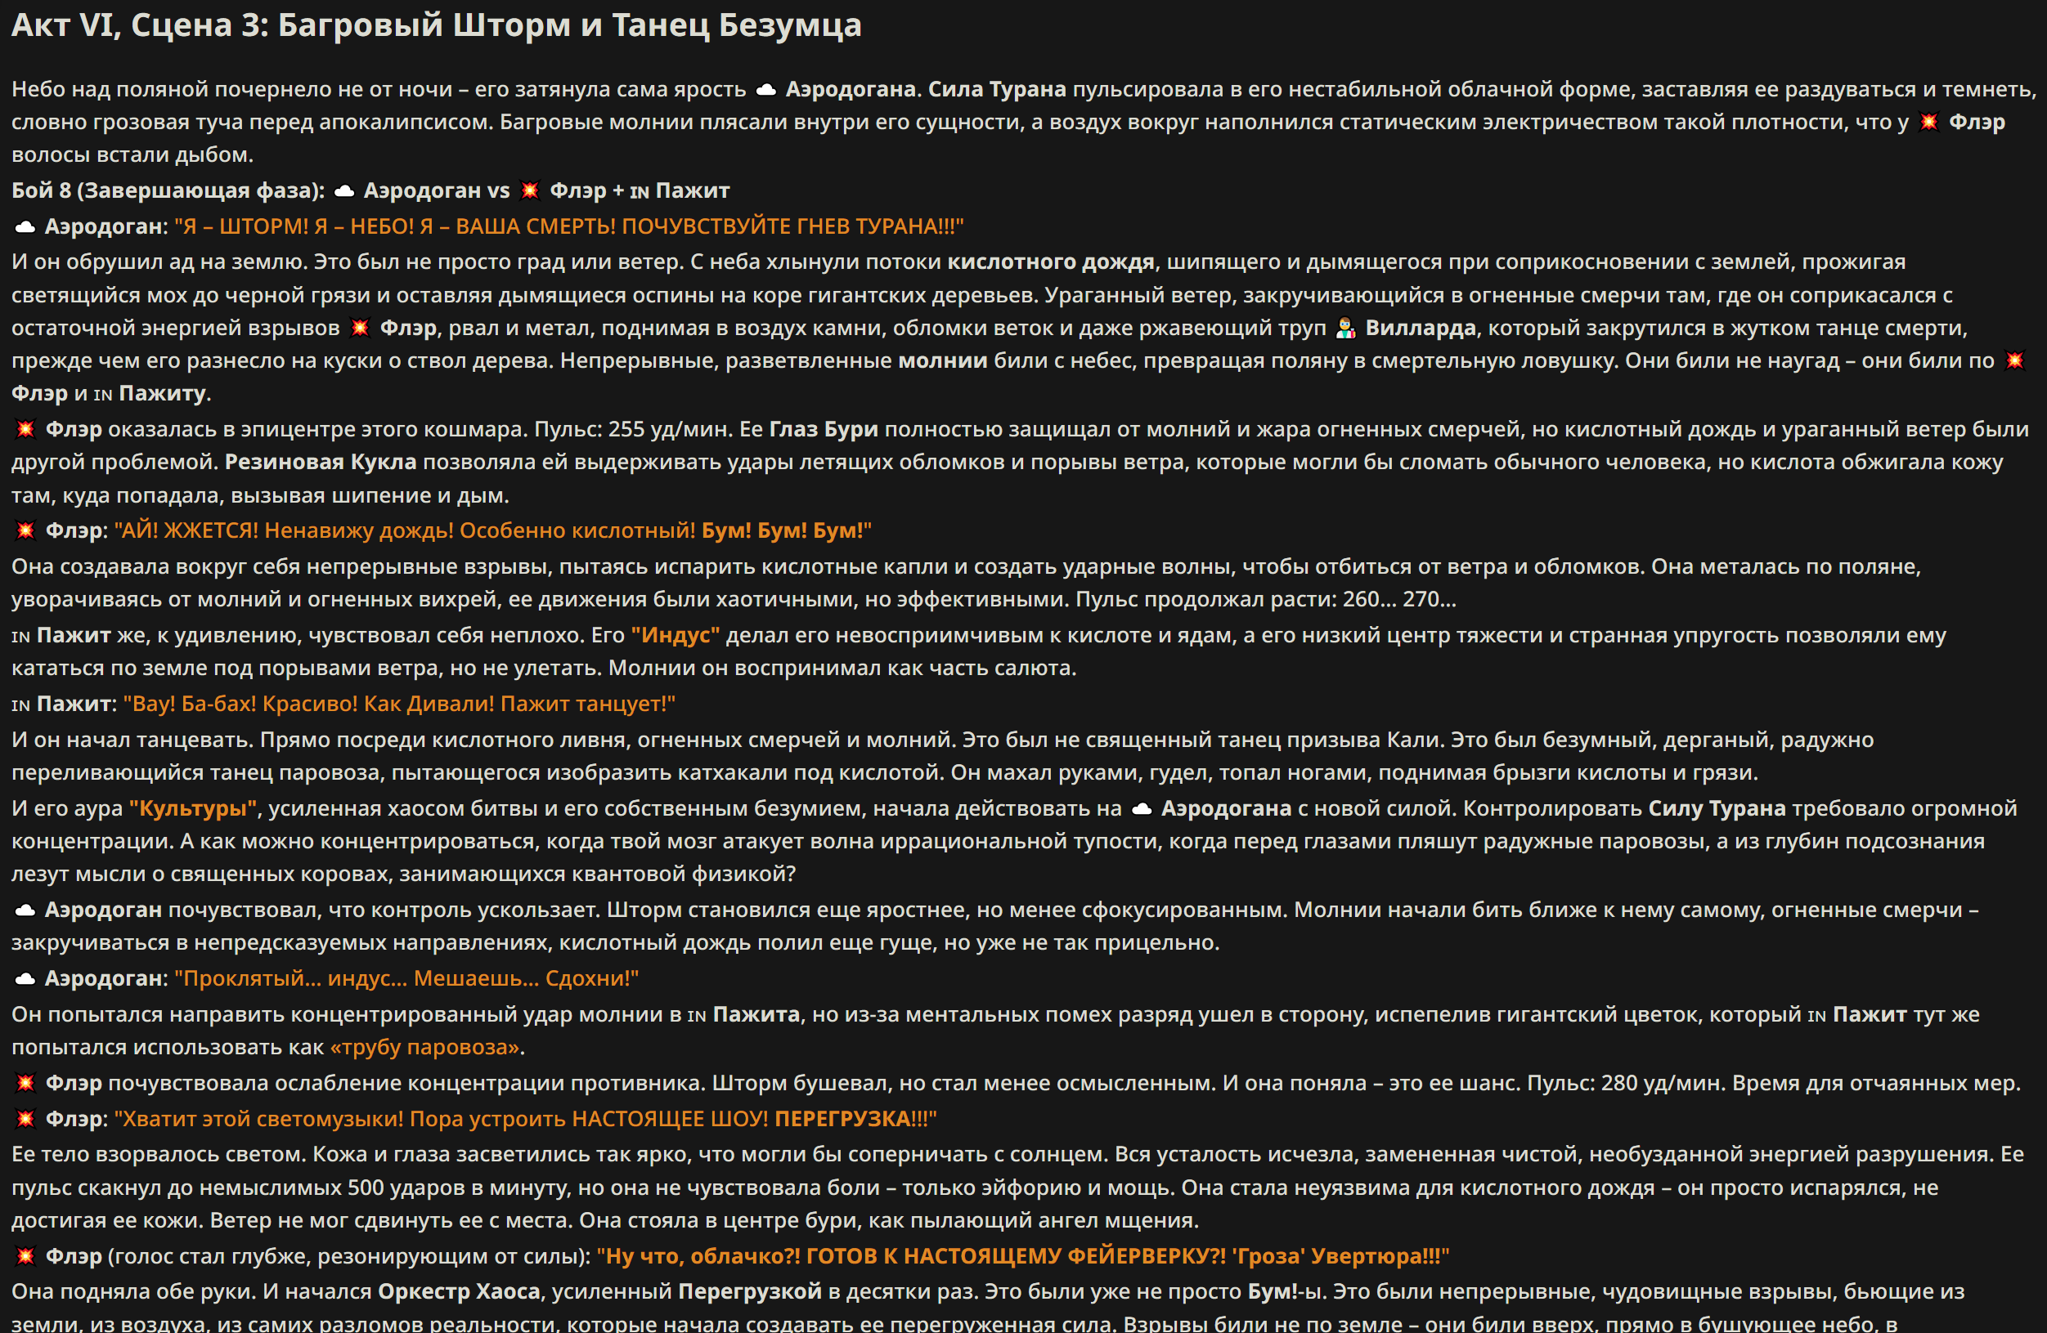
Task: Click the IN flag before 'Пажит' in 'Бой 8' line
Action: click(x=639, y=192)
